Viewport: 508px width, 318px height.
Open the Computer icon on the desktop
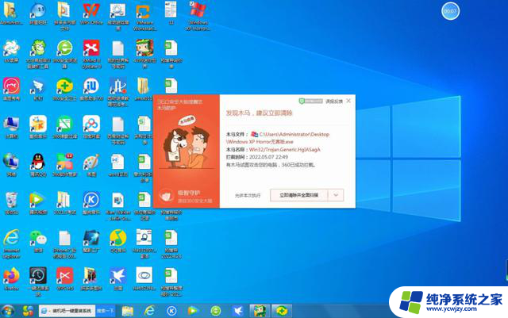click(11, 127)
